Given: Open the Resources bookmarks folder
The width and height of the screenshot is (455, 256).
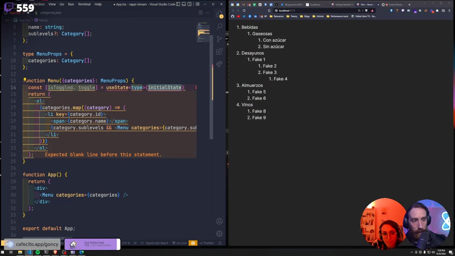Looking at the screenshot, I should point(276,16).
